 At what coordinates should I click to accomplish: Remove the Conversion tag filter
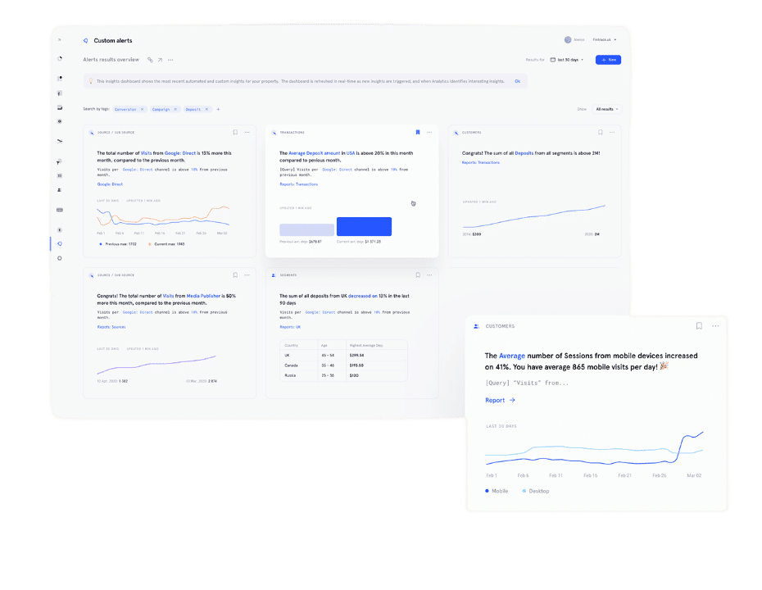click(142, 109)
